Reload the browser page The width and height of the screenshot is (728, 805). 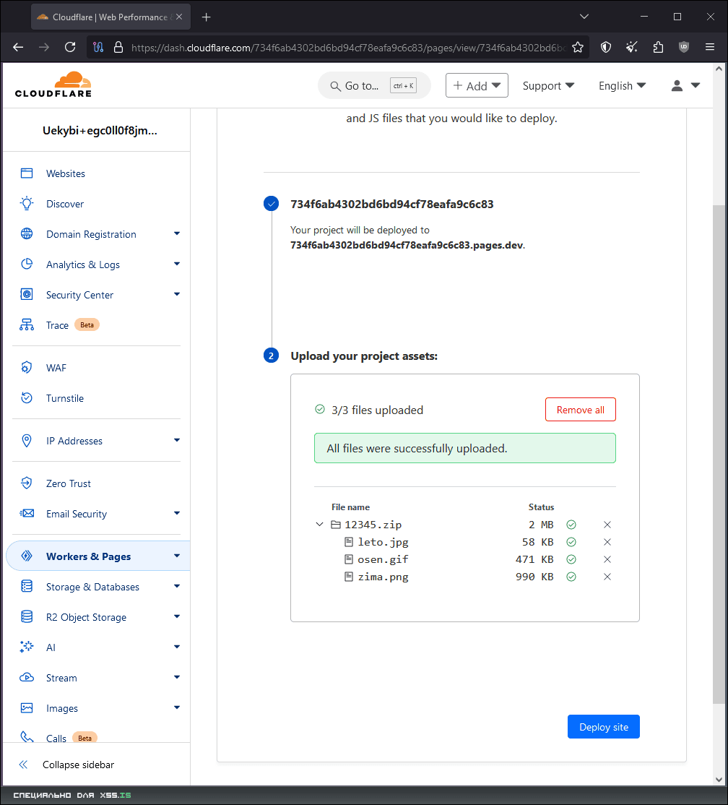pyautogui.click(x=70, y=47)
